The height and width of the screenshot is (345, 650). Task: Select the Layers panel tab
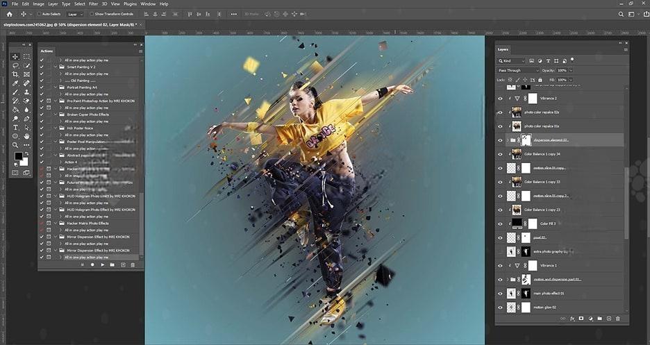point(503,49)
